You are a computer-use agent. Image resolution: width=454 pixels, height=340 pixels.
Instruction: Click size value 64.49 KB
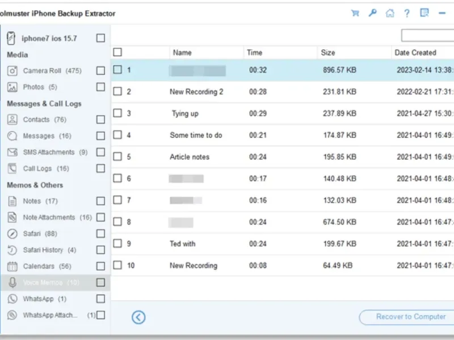click(x=338, y=265)
